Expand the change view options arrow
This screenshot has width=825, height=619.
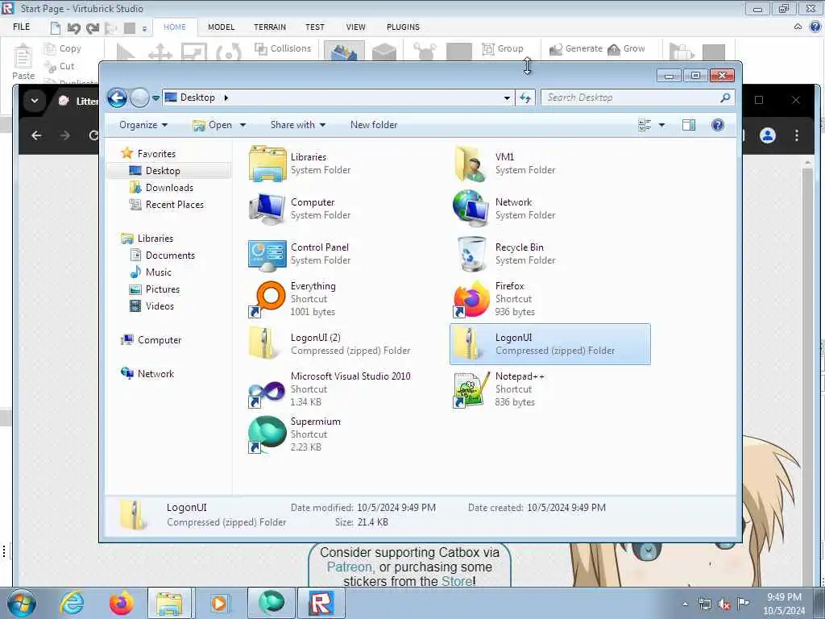[662, 125]
